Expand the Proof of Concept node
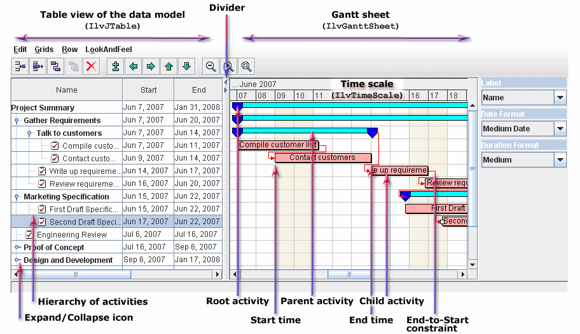Screen dimensions: 580x334 click(17, 248)
